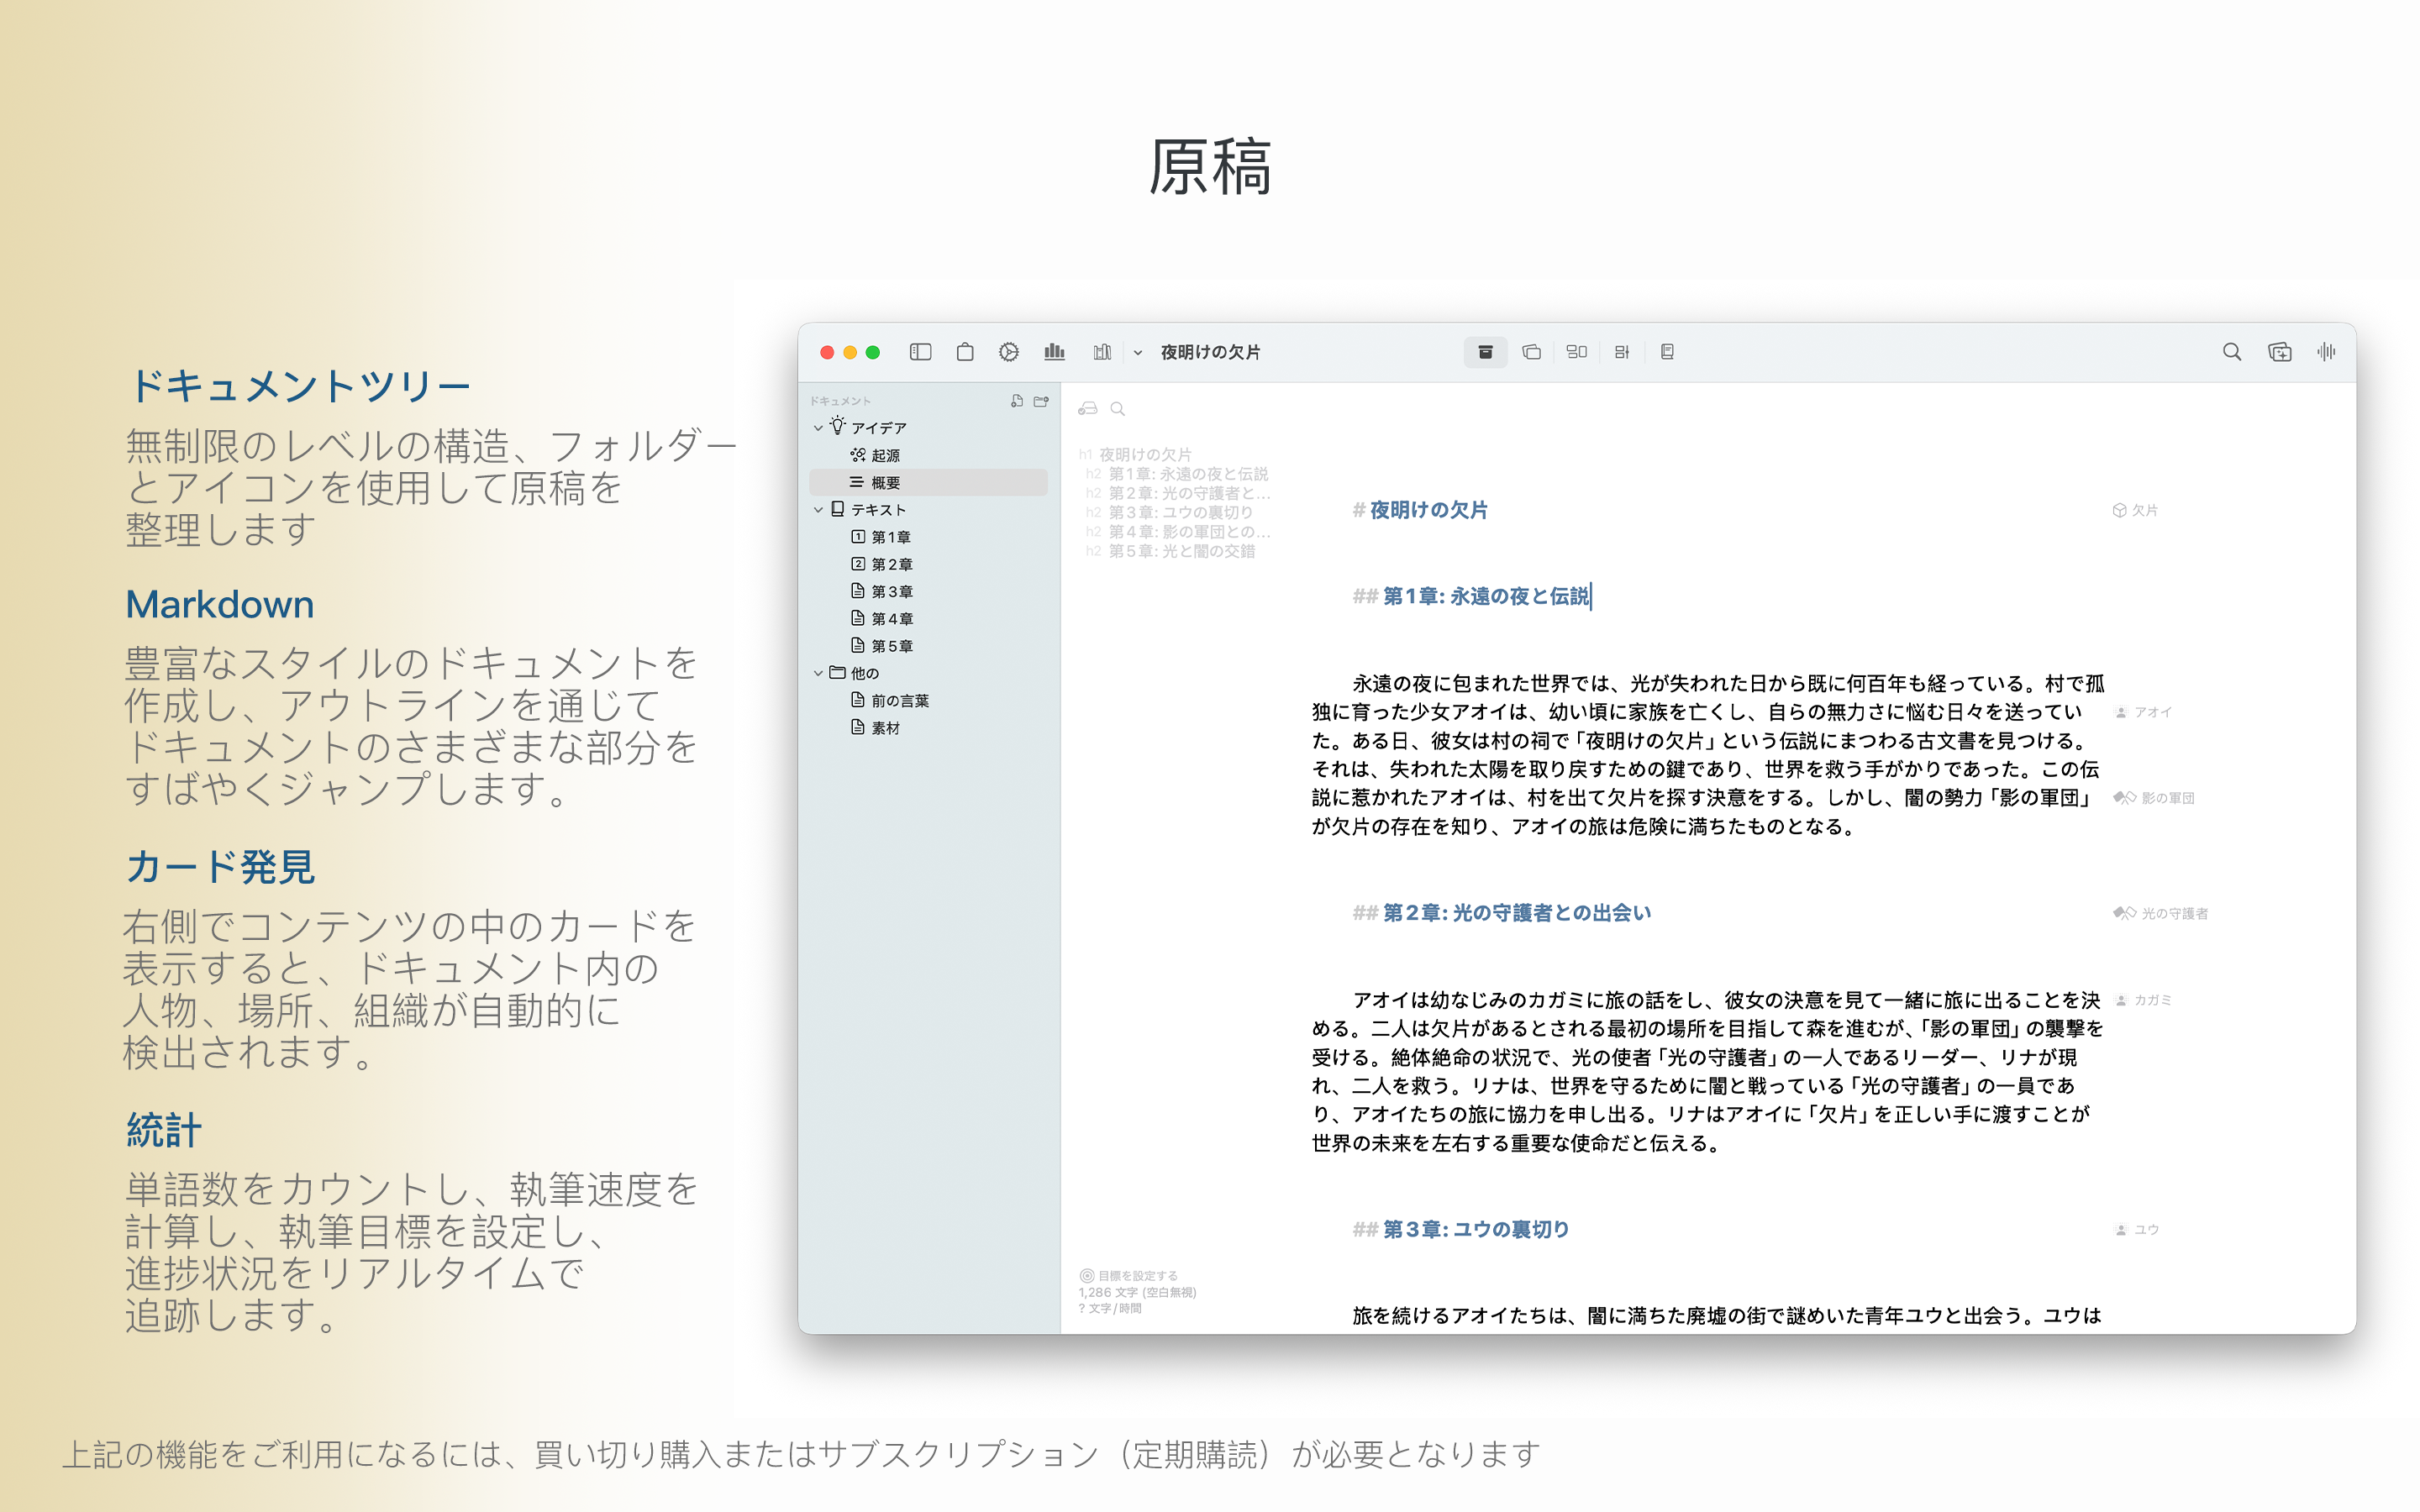Click 目標を設定する goal link
The image size is (2420, 1512).
pos(1128,1277)
